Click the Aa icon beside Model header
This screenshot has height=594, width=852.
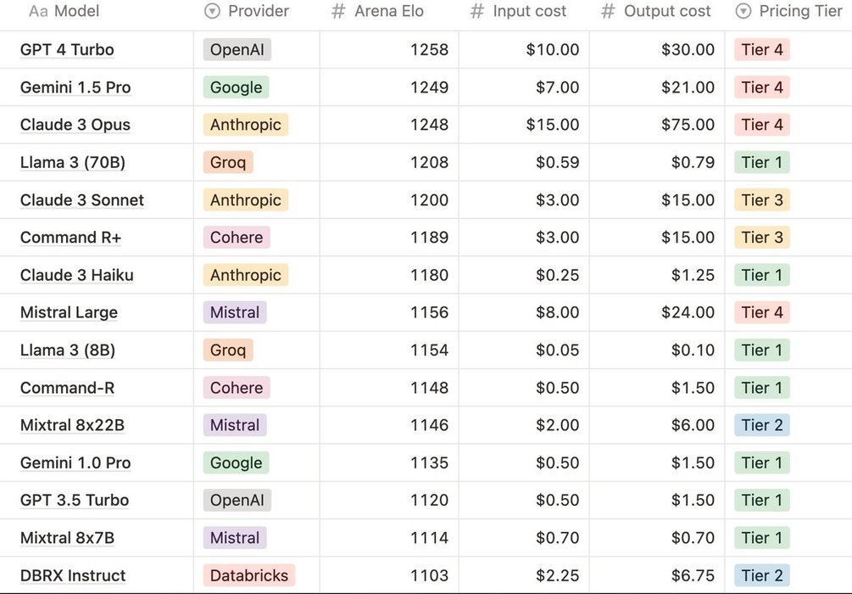(37, 12)
